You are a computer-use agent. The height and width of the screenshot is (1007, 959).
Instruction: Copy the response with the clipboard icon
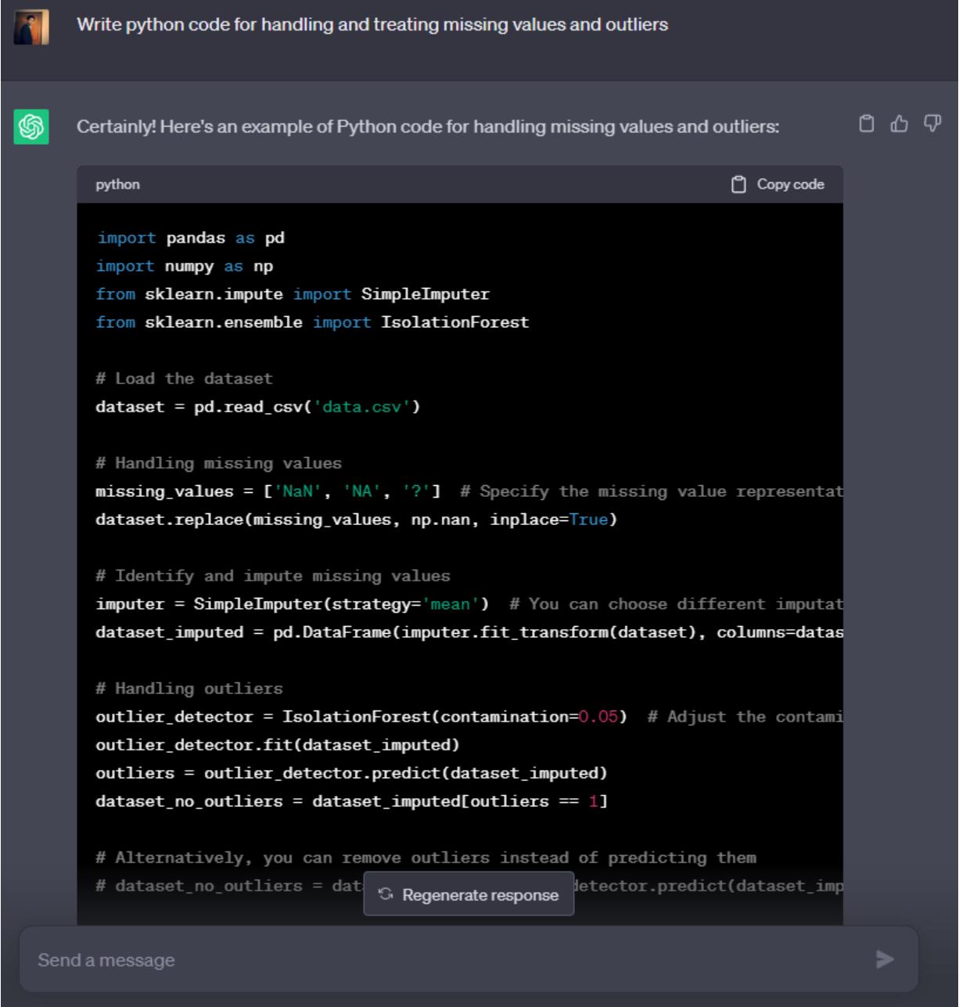(x=866, y=124)
